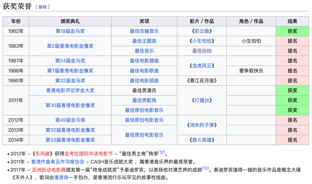Click the 获奖 cell for 最佳男配角

tap(292, 100)
